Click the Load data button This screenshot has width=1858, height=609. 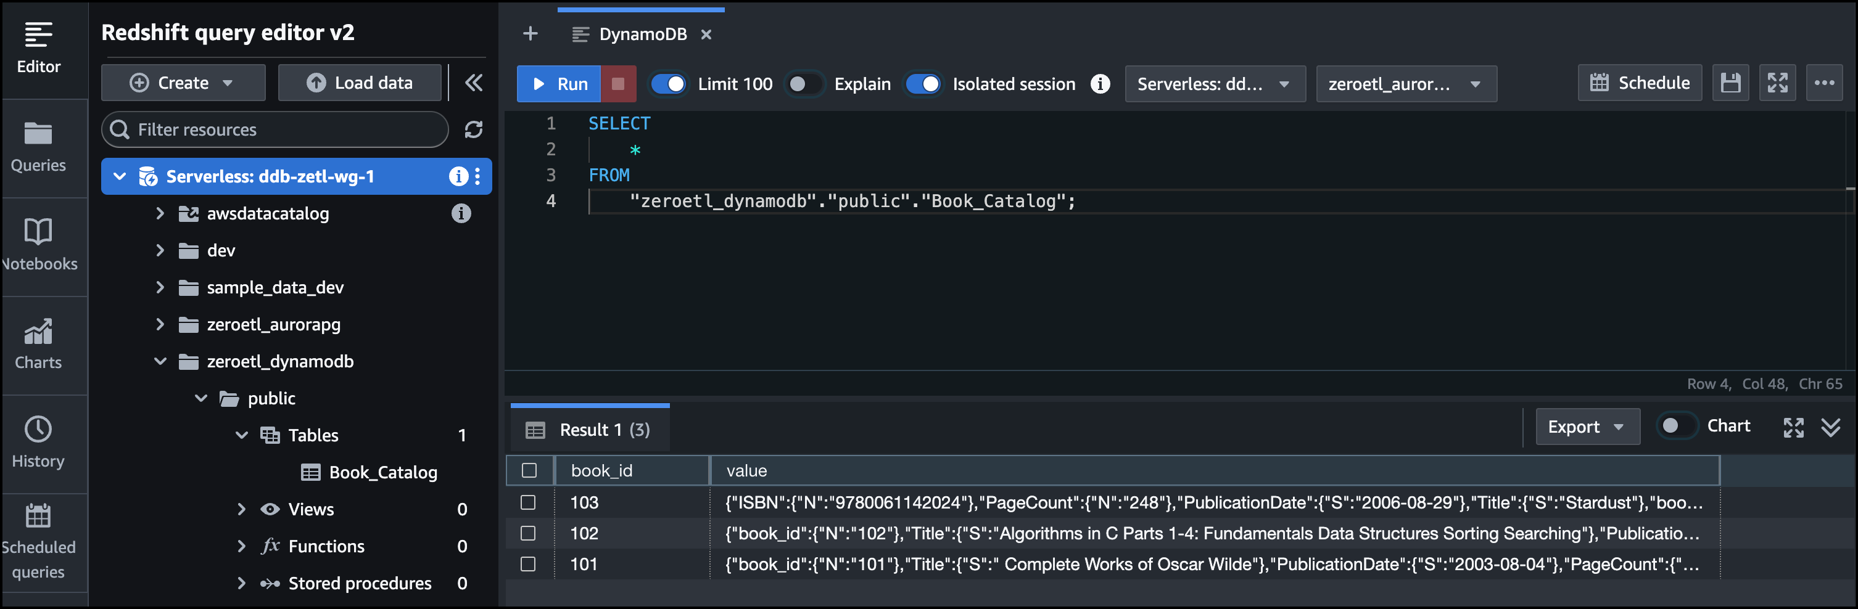(359, 83)
